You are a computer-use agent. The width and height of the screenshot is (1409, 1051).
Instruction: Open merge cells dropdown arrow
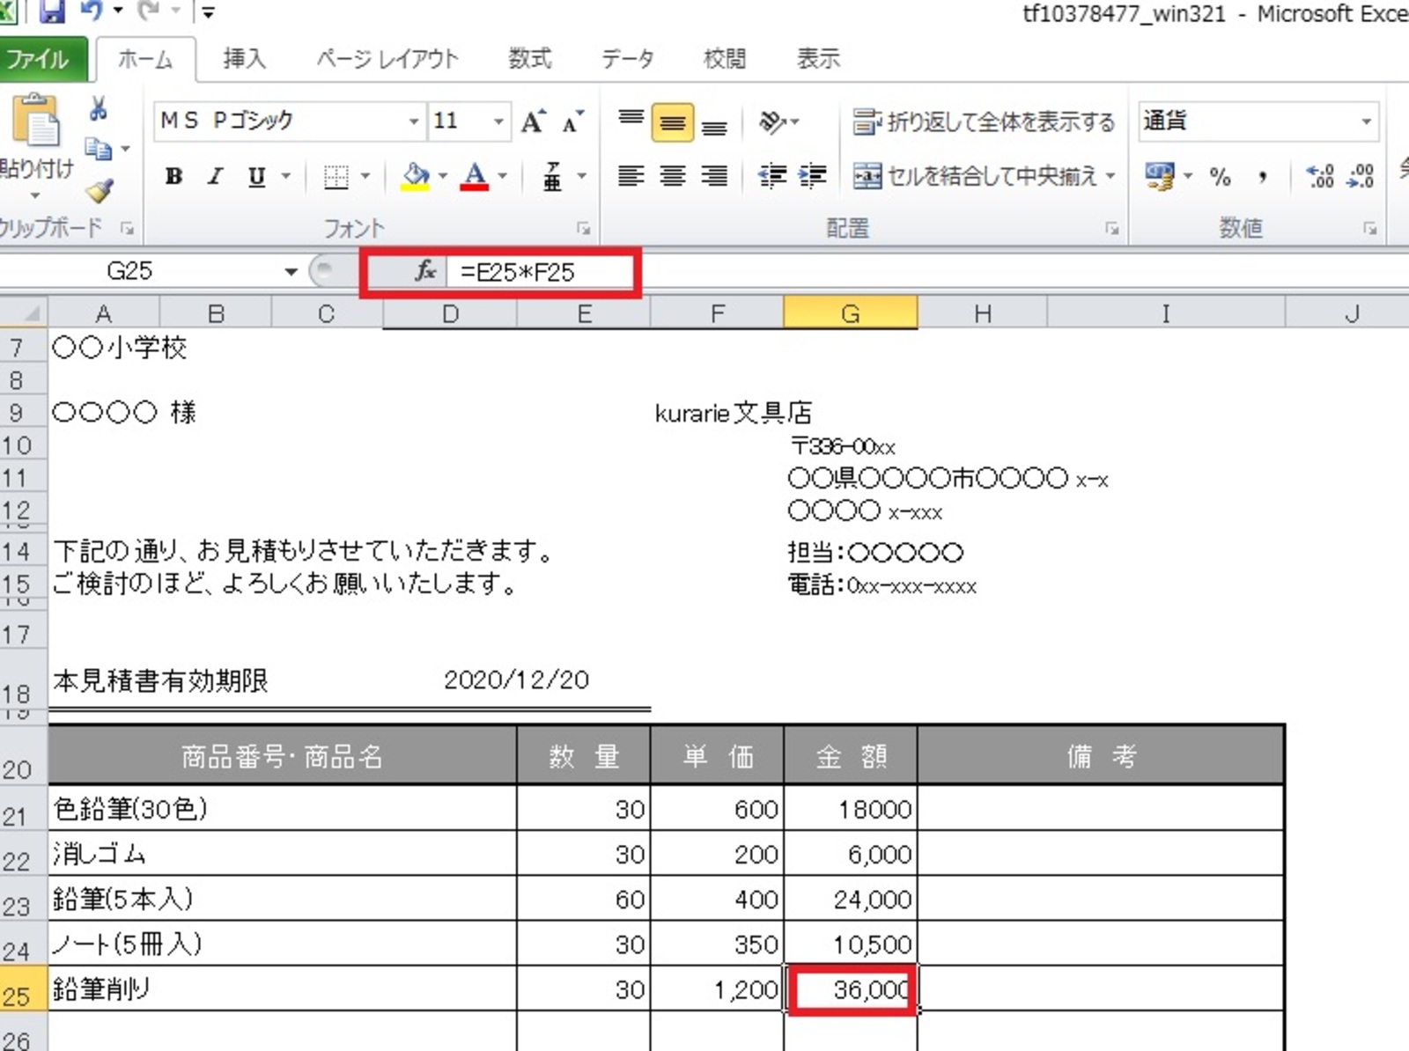point(1110,176)
